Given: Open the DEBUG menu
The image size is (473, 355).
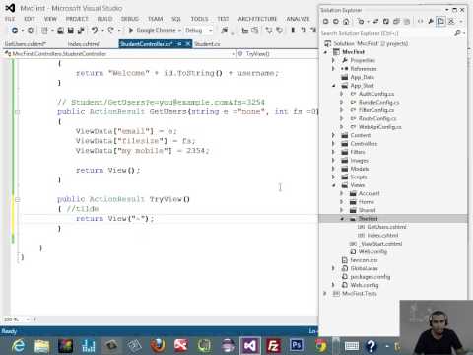Looking at the screenshot, I should pos(130,19).
